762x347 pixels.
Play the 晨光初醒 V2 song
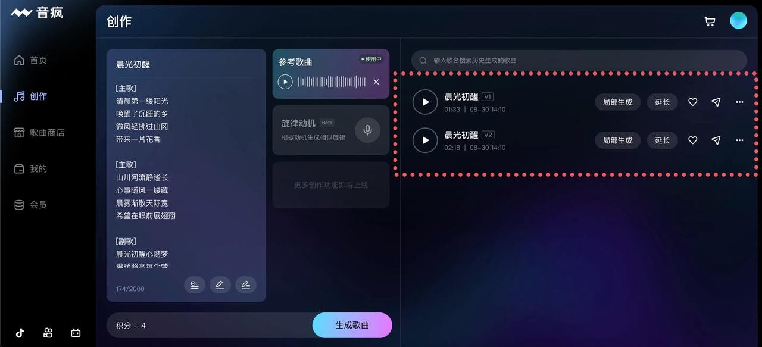[x=425, y=140]
